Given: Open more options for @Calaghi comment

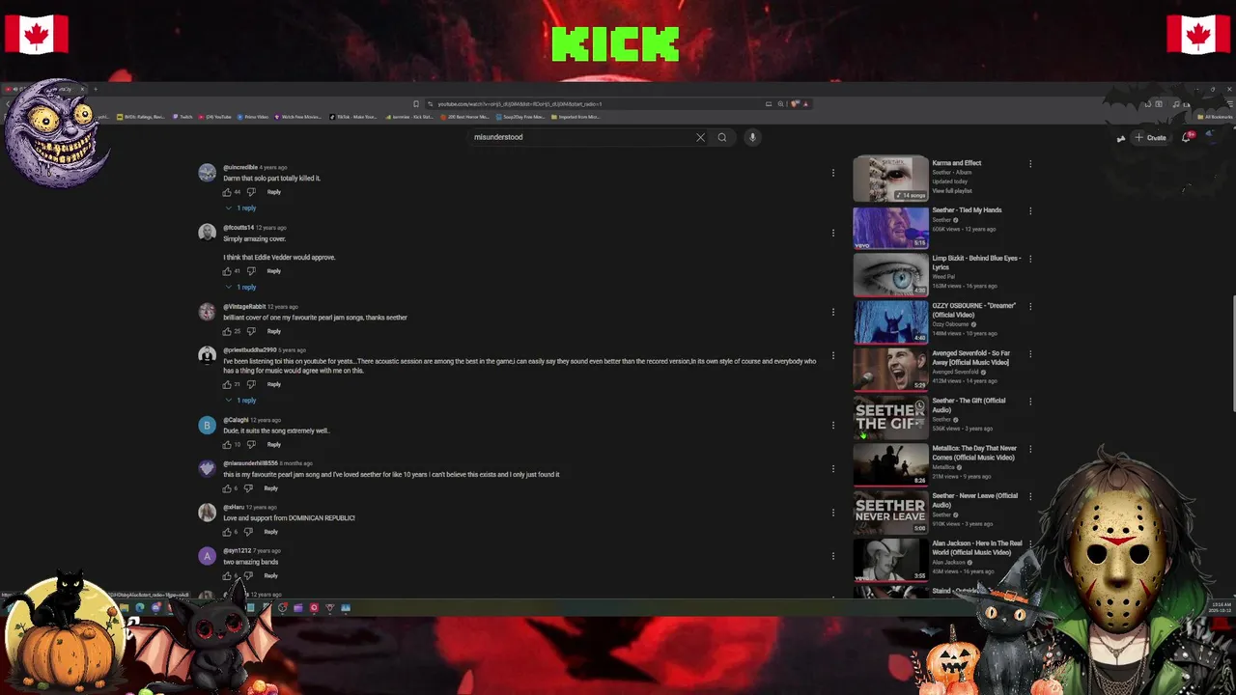Looking at the screenshot, I should [833, 425].
